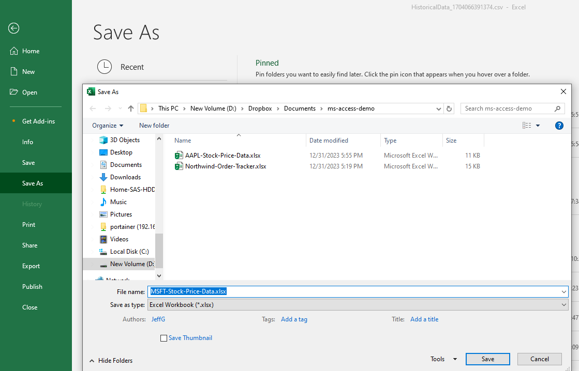Viewport: 579px width, 371px height.
Task: Click the Up one level arrow icon
Action: [130, 109]
